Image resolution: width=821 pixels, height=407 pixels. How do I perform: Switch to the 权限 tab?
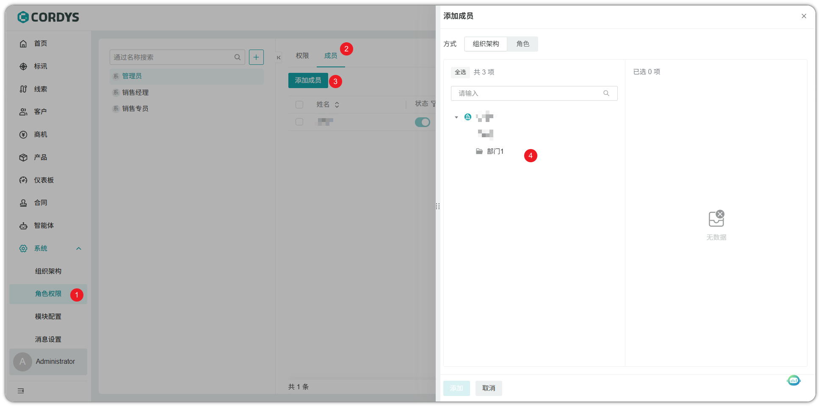[302, 56]
